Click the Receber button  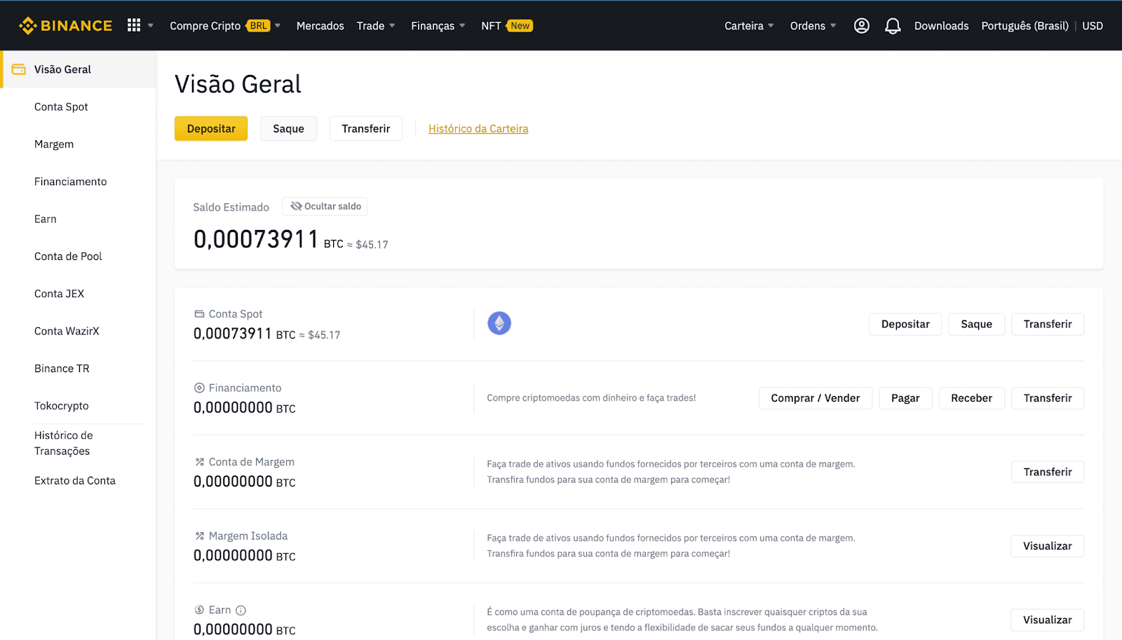tap(971, 398)
